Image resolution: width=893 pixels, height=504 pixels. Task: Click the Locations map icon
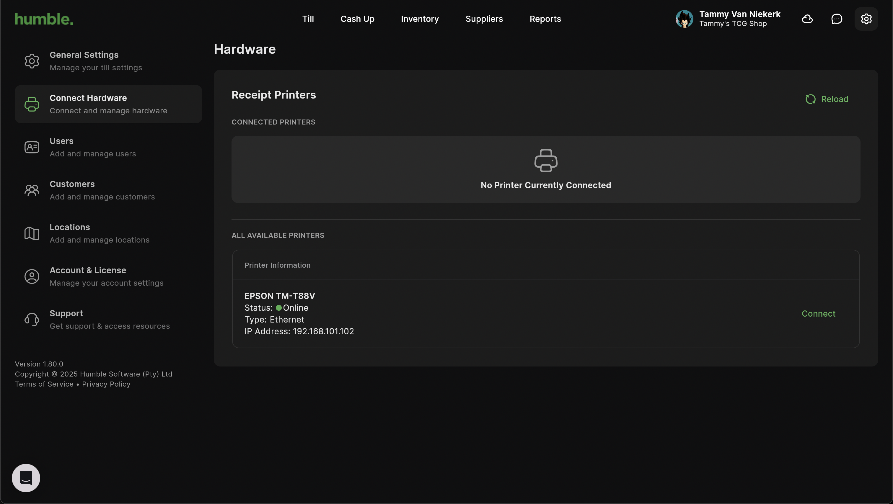click(x=32, y=233)
